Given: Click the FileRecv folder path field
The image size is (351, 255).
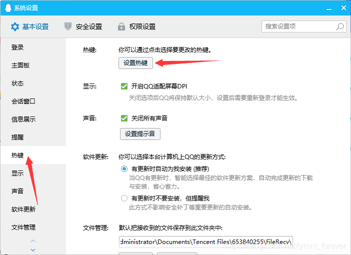Looking at the screenshot, I should click(206, 242).
